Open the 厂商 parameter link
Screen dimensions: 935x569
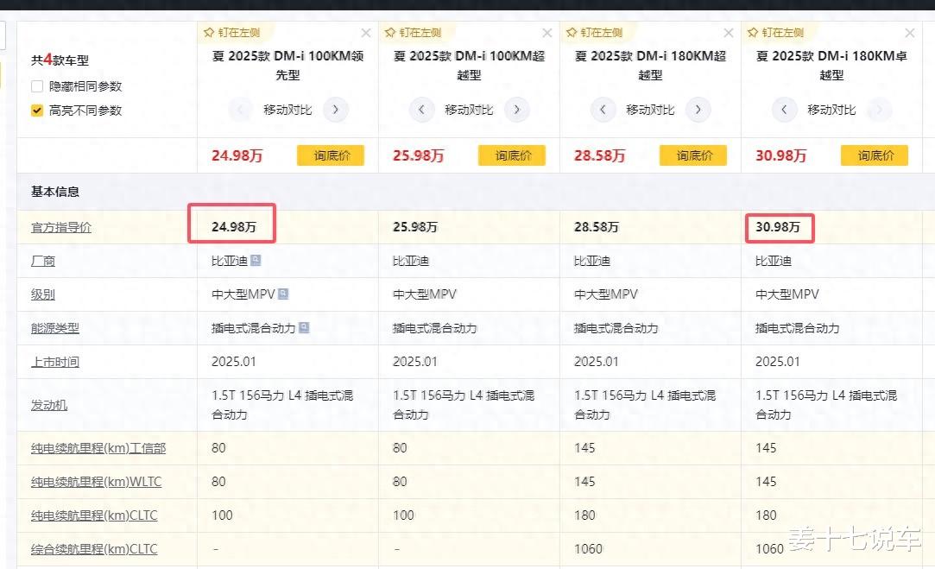43,261
